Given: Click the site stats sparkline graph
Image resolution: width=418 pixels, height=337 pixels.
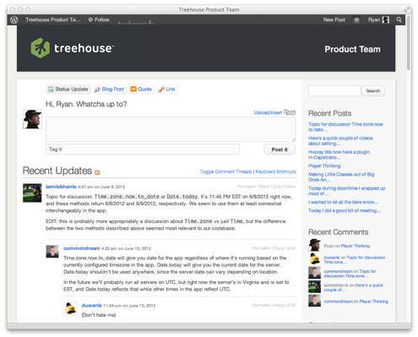Looking at the screenshot, I should (136, 21).
